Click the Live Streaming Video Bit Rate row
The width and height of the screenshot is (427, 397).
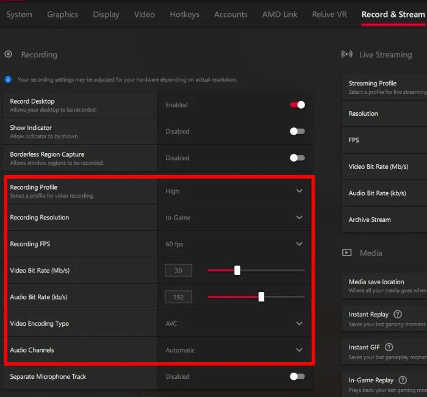(x=384, y=166)
